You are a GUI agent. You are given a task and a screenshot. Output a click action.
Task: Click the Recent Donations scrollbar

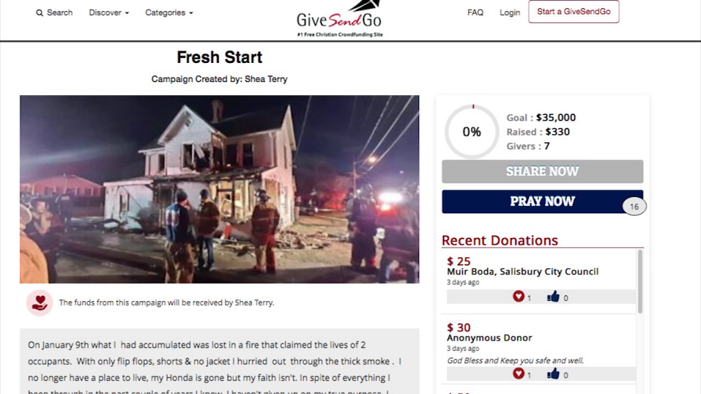click(640, 281)
